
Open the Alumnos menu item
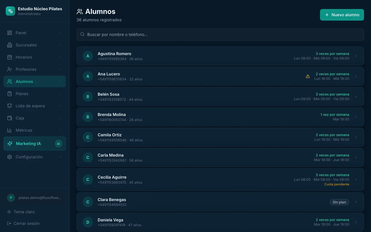click(35, 81)
